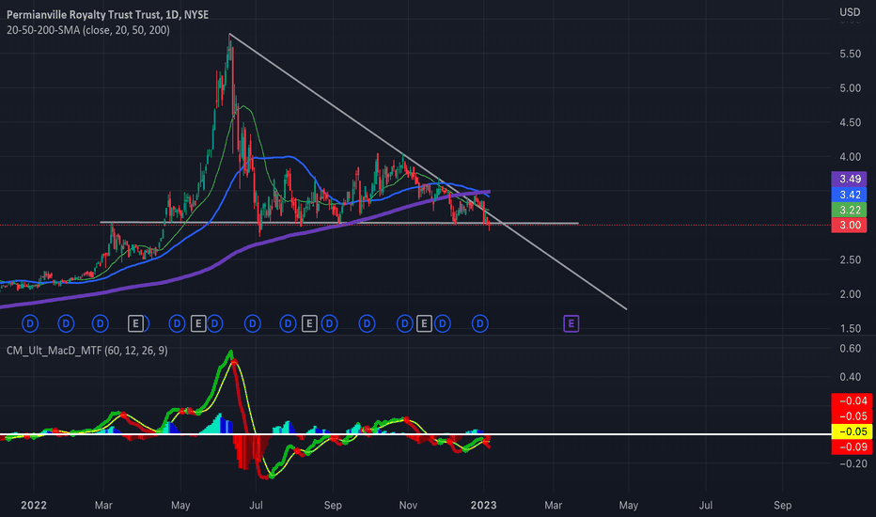Click the red -0.09 MACD value label

[x=853, y=446]
